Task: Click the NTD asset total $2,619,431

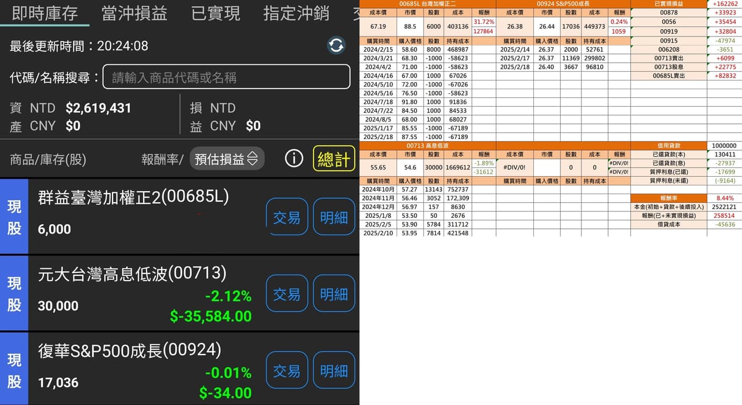Action: point(99,108)
